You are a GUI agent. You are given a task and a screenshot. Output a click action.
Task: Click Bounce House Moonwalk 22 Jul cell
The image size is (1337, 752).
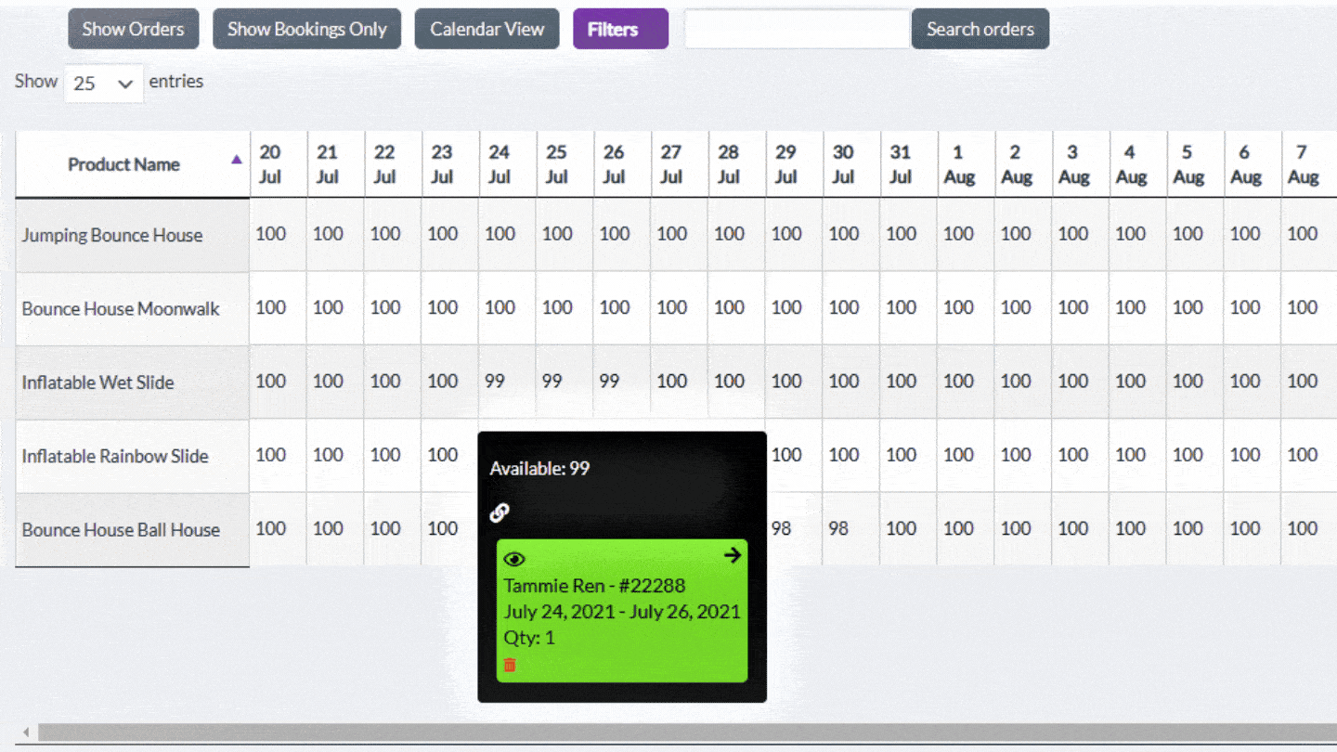point(394,308)
